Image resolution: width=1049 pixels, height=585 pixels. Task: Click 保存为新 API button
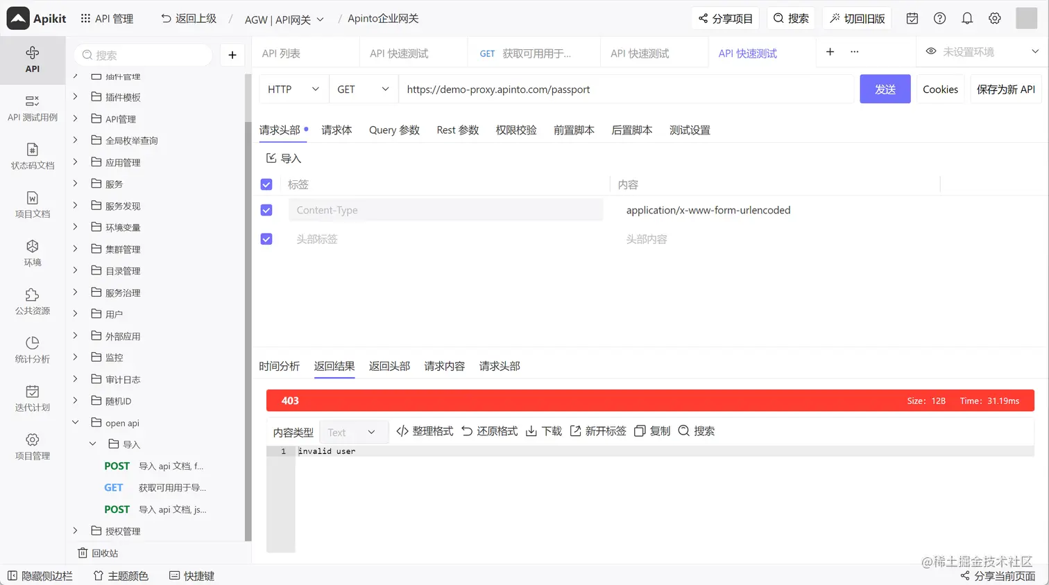pos(1006,89)
